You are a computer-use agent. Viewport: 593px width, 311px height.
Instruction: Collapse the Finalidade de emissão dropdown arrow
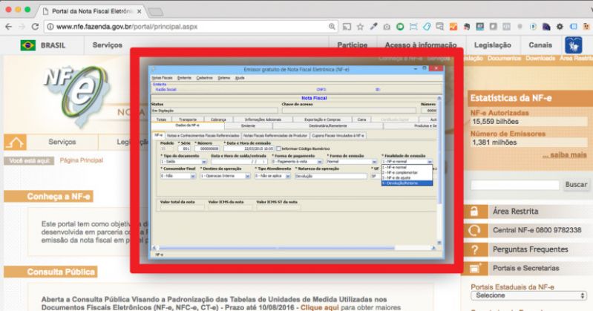tap(430, 162)
